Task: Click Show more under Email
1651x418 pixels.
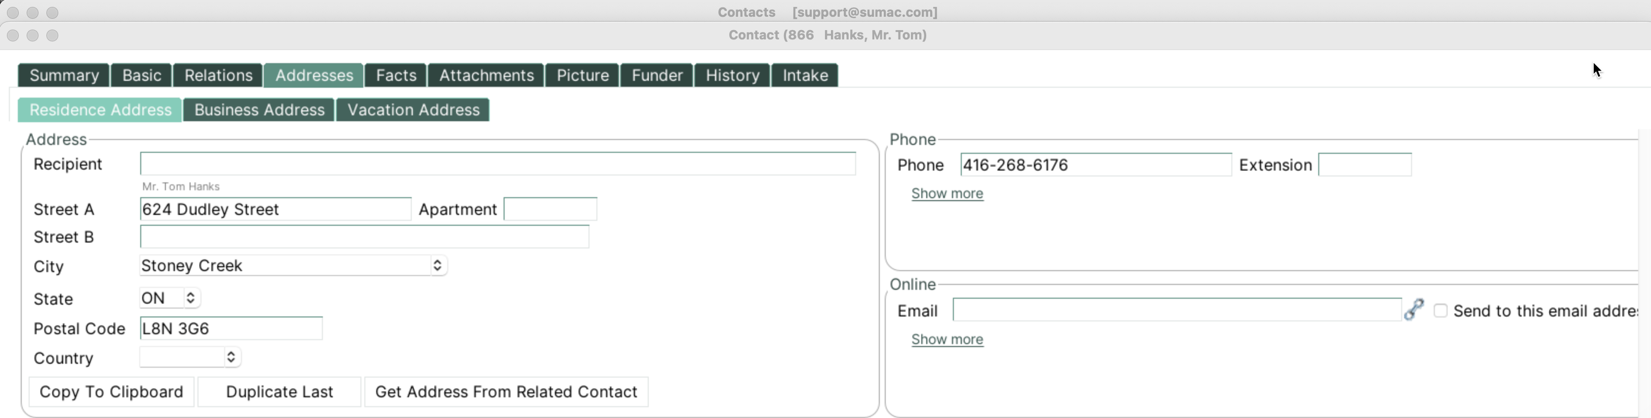Action: click(947, 339)
